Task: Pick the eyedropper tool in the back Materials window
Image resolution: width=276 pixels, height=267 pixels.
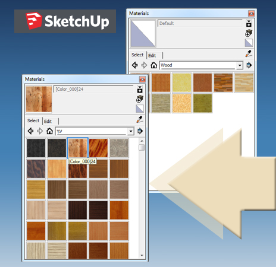Action: 249,53
